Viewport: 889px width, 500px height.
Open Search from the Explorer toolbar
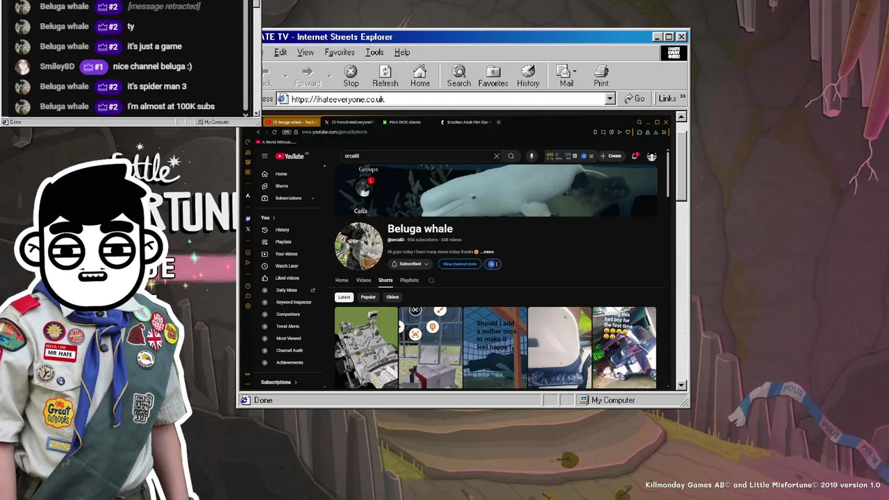pyautogui.click(x=458, y=76)
